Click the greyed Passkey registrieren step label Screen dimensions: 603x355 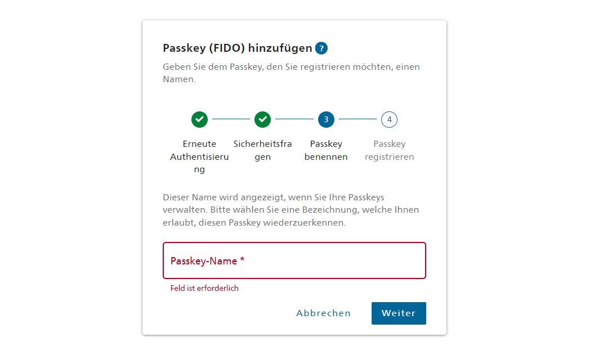pos(389,150)
